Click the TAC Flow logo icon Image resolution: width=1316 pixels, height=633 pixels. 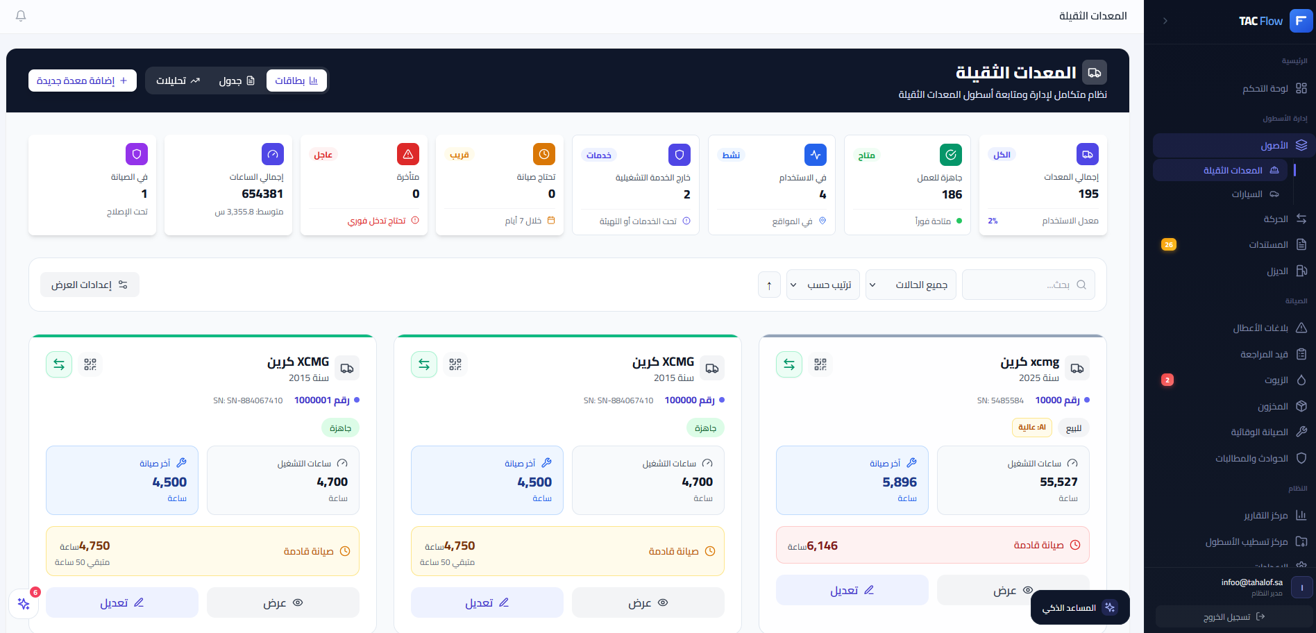coord(1300,21)
